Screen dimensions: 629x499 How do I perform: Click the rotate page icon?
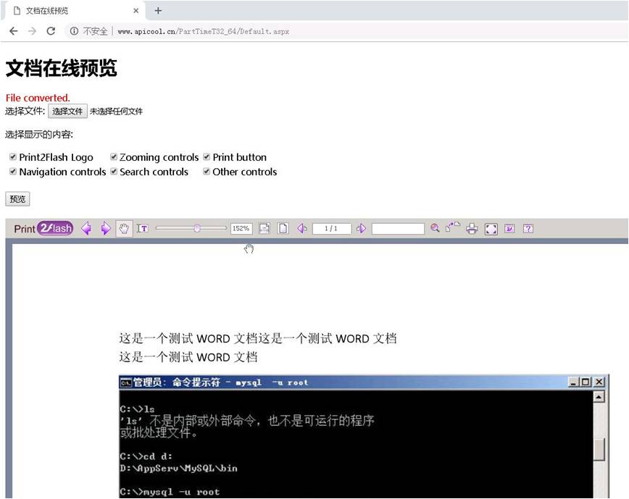tap(452, 227)
